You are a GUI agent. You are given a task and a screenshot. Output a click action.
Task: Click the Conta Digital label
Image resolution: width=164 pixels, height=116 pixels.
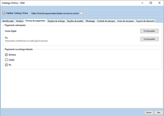[x=10, y=31]
